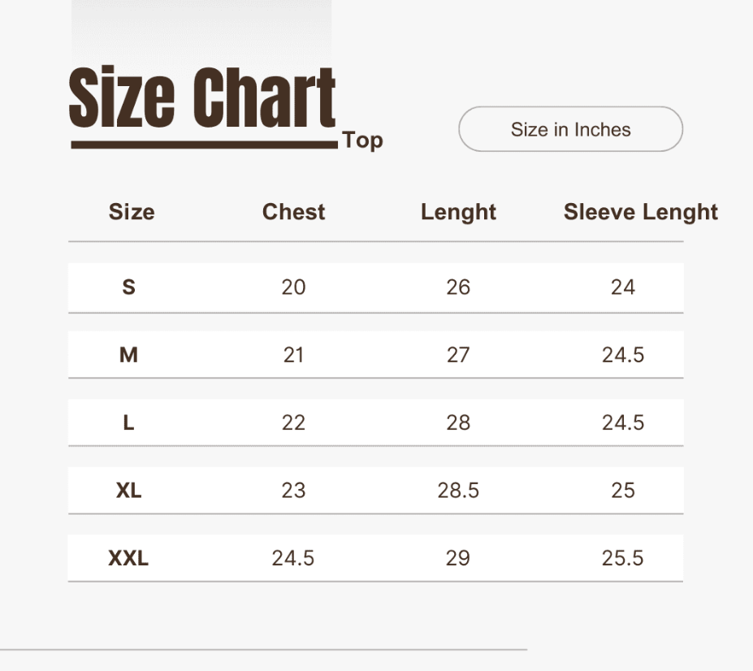Click chest value 20 for size S
Image resolution: width=753 pixels, height=671 pixels.
click(x=293, y=288)
